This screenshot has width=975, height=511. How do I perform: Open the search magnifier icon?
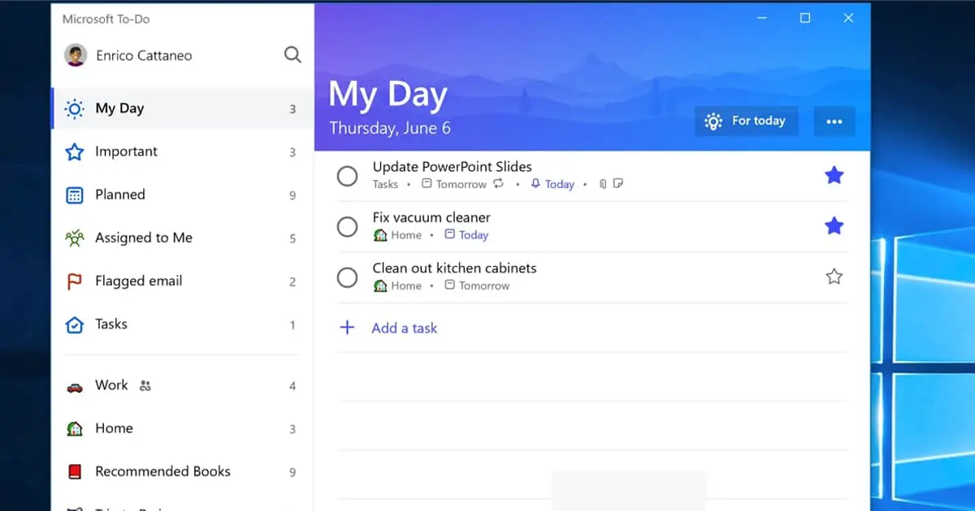point(292,55)
